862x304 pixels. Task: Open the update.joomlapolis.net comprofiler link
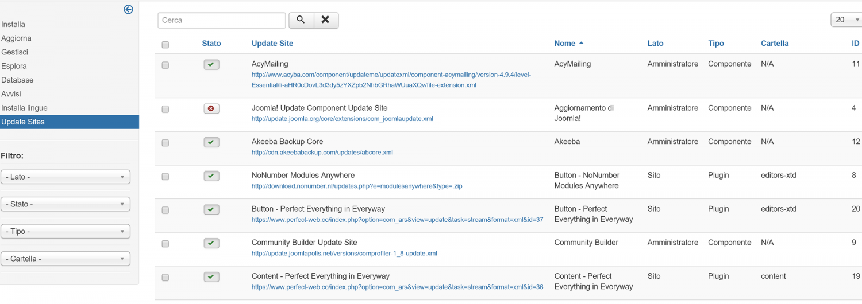[344, 254]
